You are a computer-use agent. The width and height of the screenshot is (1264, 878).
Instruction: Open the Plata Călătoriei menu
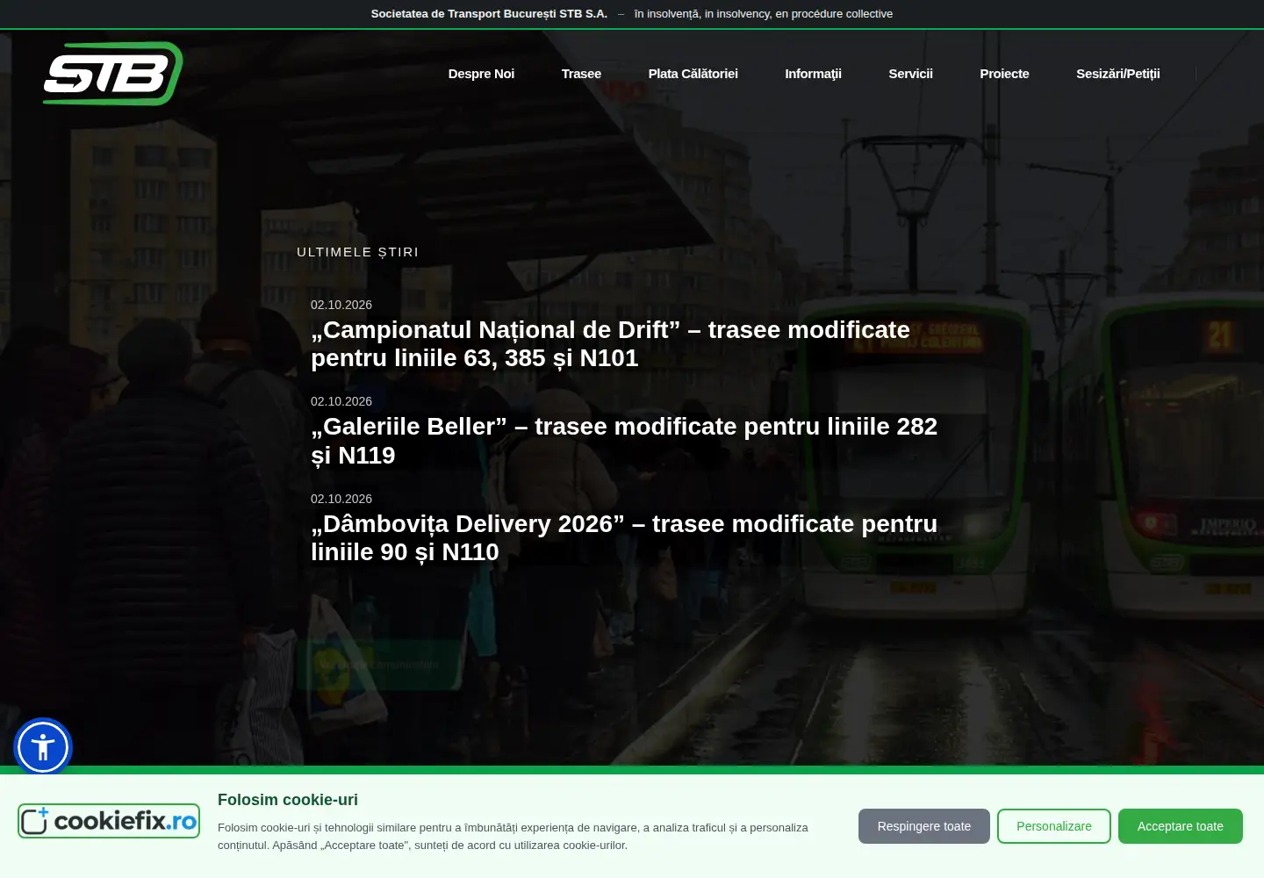pos(693,74)
